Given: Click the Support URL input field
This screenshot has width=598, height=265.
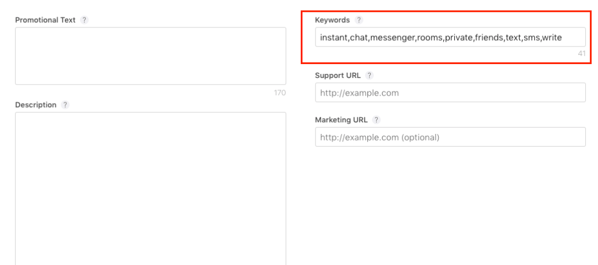Looking at the screenshot, I should click(450, 93).
